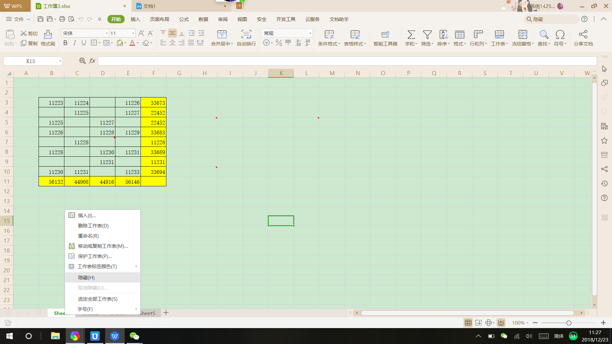Toggle Wrap Text (自动换行)
Image resolution: width=612 pixels, height=344 pixels.
coord(246,38)
